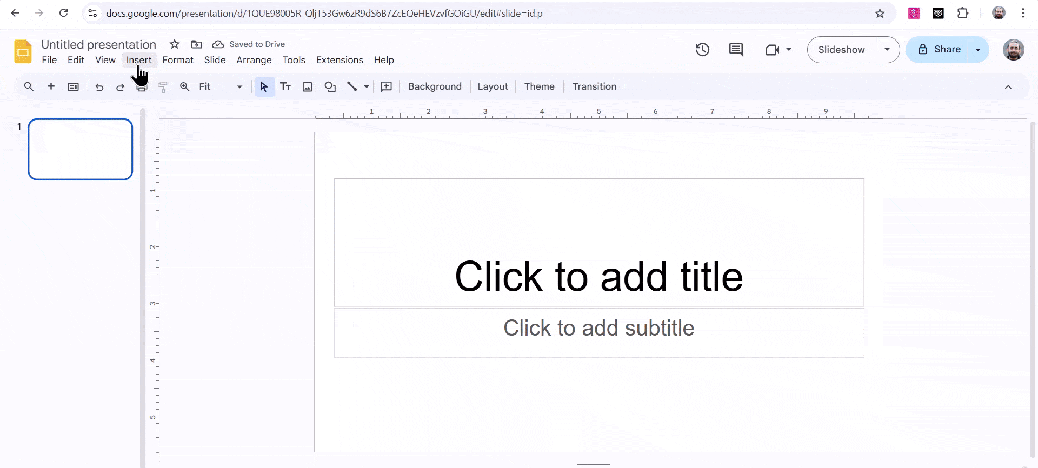Open the browser Extensions puzzle icon
This screenshot has height=468, width=1038.
pos(963,13)
